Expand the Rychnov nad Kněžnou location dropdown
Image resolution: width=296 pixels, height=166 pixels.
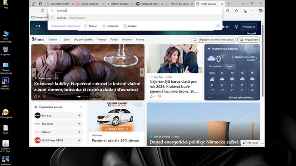(x=240, y=49)
